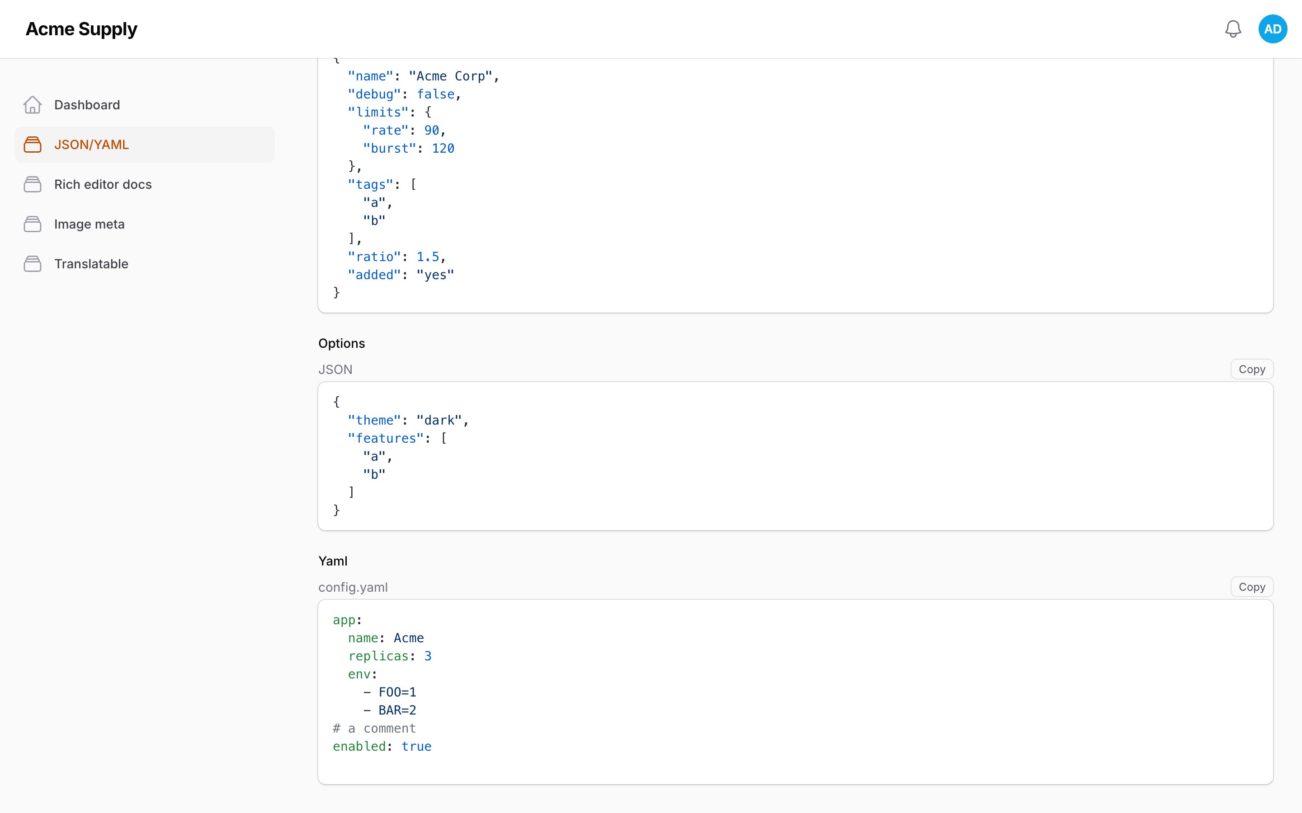Click the Translatable sidebar icon

[32, 264]
